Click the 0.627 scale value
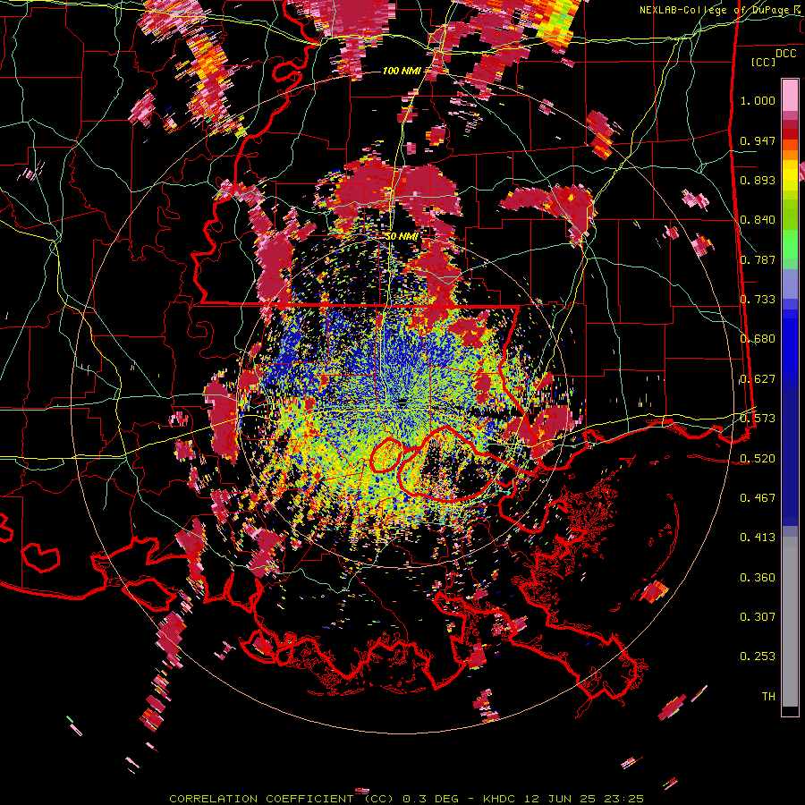 [x=758, y=379]
